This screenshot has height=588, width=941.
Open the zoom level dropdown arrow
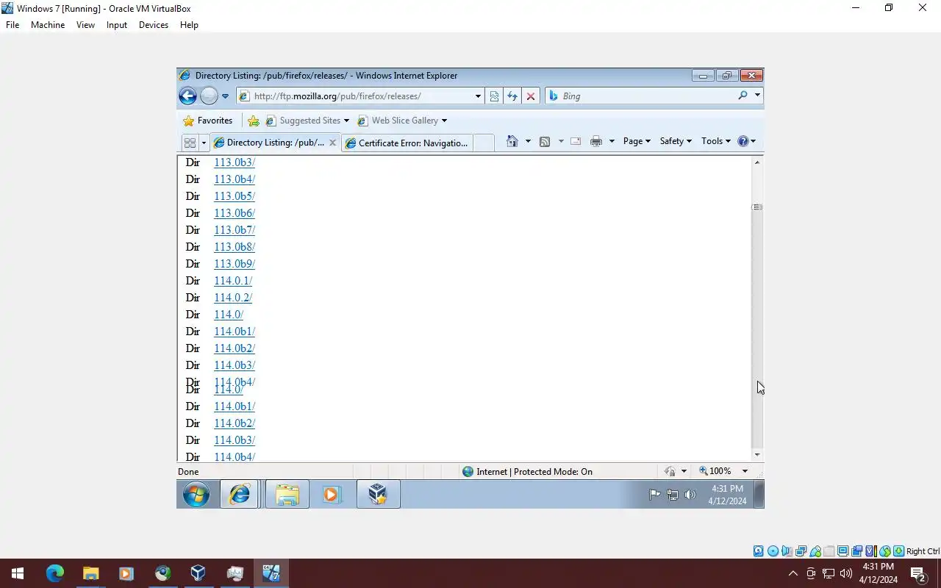point(745,471)
